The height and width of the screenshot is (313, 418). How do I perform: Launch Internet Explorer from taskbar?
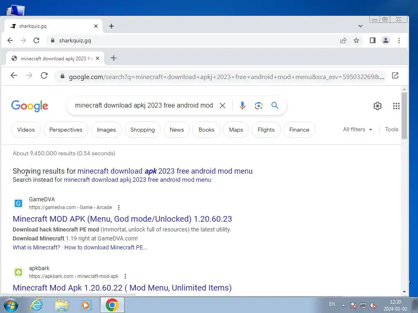tap(36, 305)
